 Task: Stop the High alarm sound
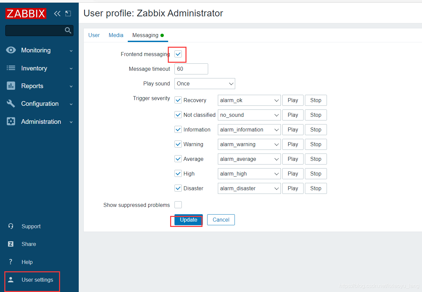coord(316,174)
